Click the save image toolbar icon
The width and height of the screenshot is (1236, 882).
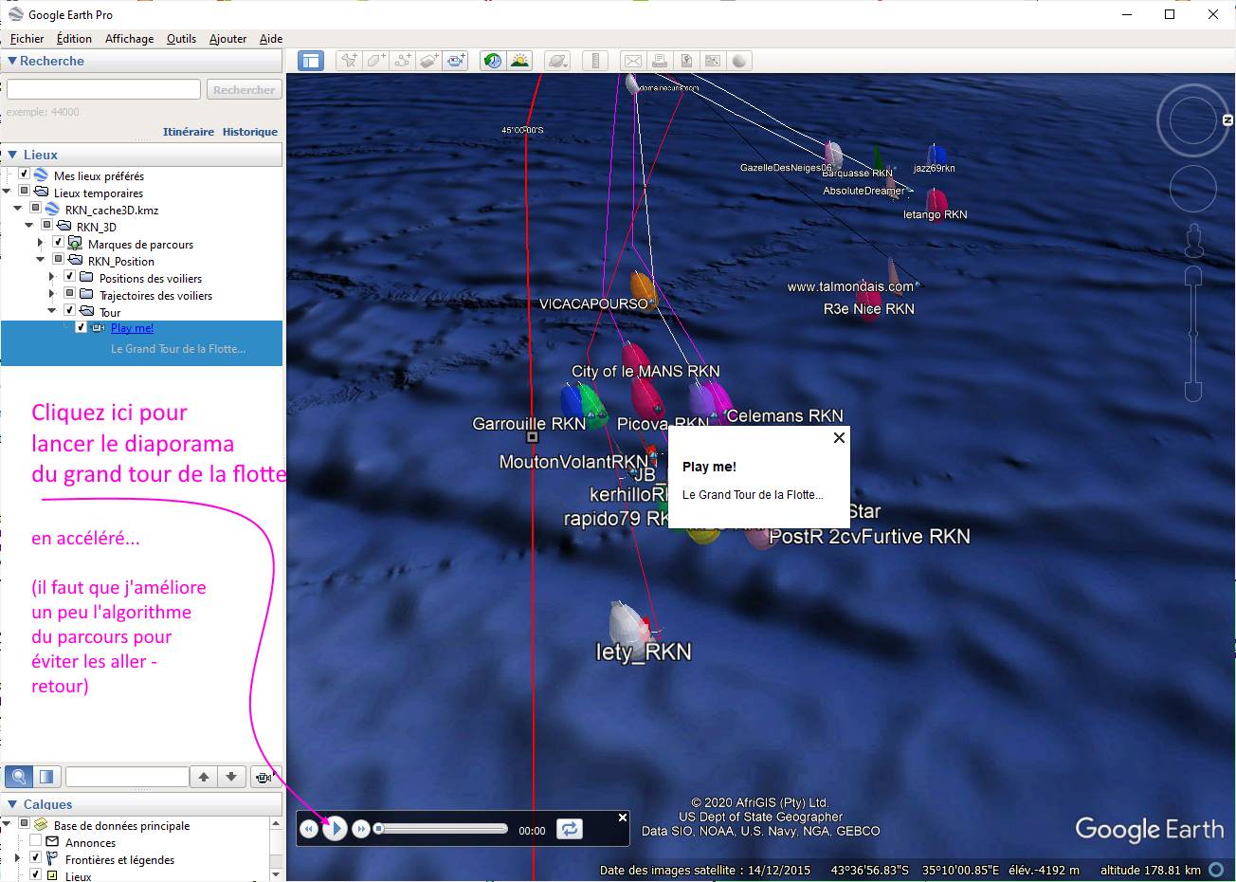point(686,61)
